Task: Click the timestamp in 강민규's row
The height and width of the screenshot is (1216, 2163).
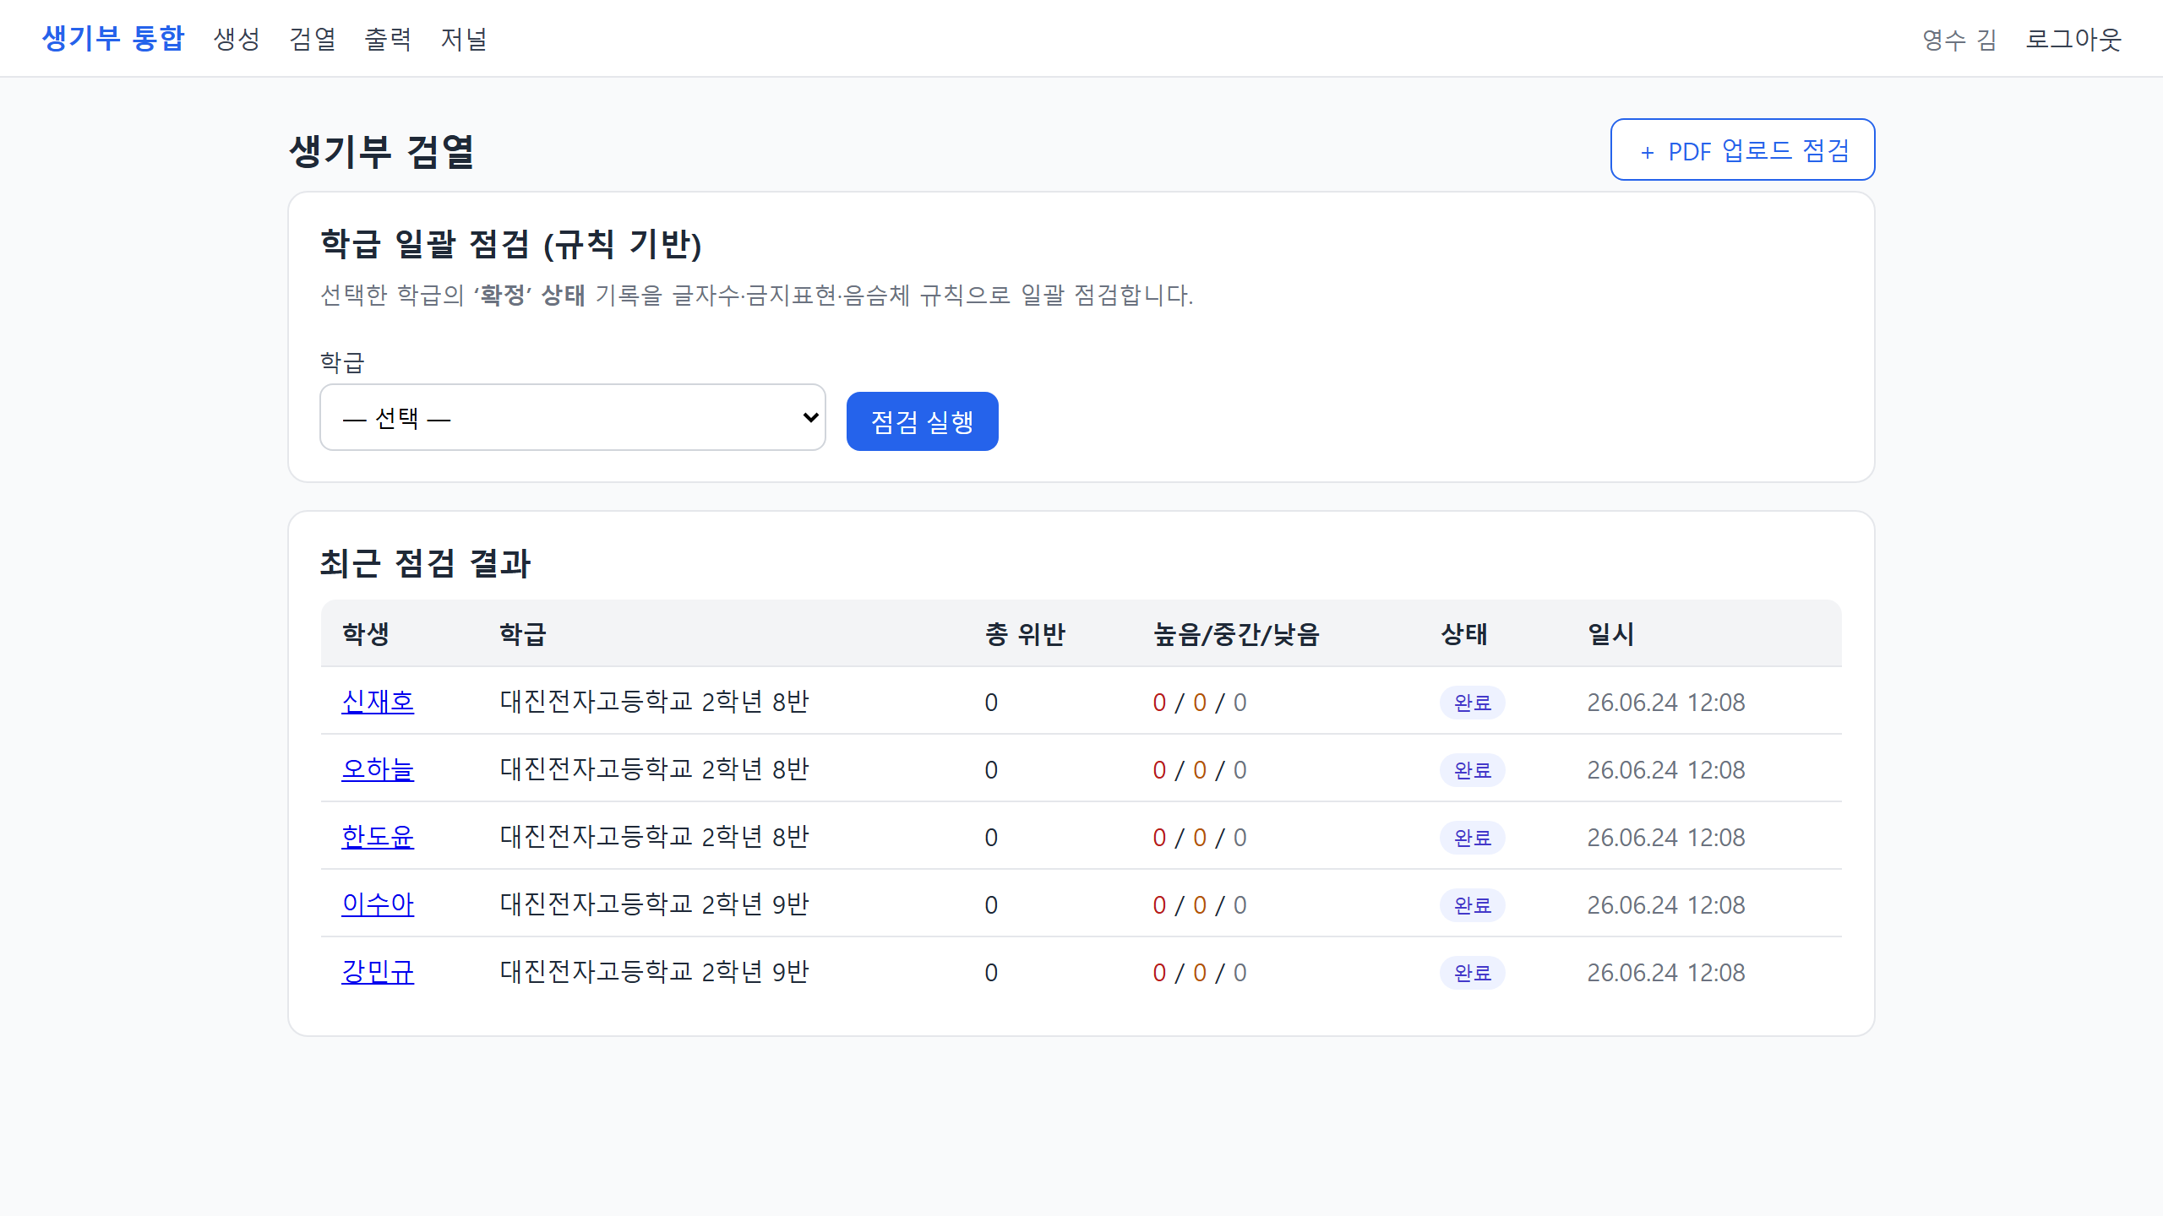Action: pyautogui.click(x=1665, y=973)
